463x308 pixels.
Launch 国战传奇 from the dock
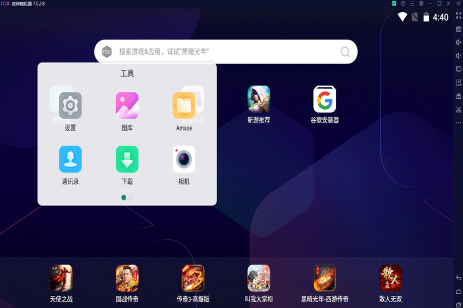(127, 277)
